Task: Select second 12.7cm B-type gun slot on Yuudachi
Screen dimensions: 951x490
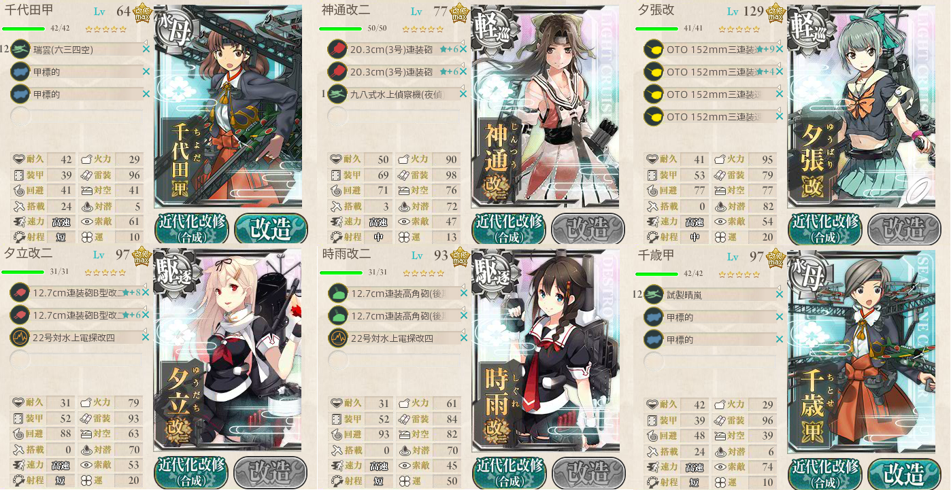Action: pyautogui.click(x=78, y=315)
